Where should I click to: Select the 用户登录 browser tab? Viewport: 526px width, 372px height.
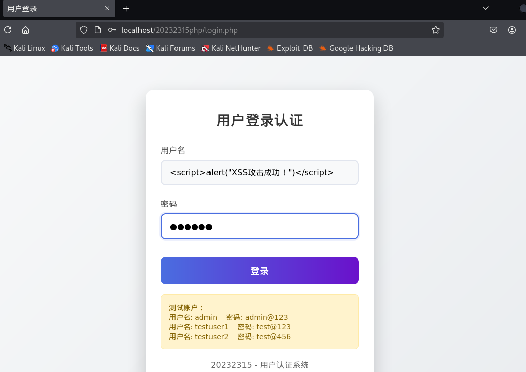[59, 9]
